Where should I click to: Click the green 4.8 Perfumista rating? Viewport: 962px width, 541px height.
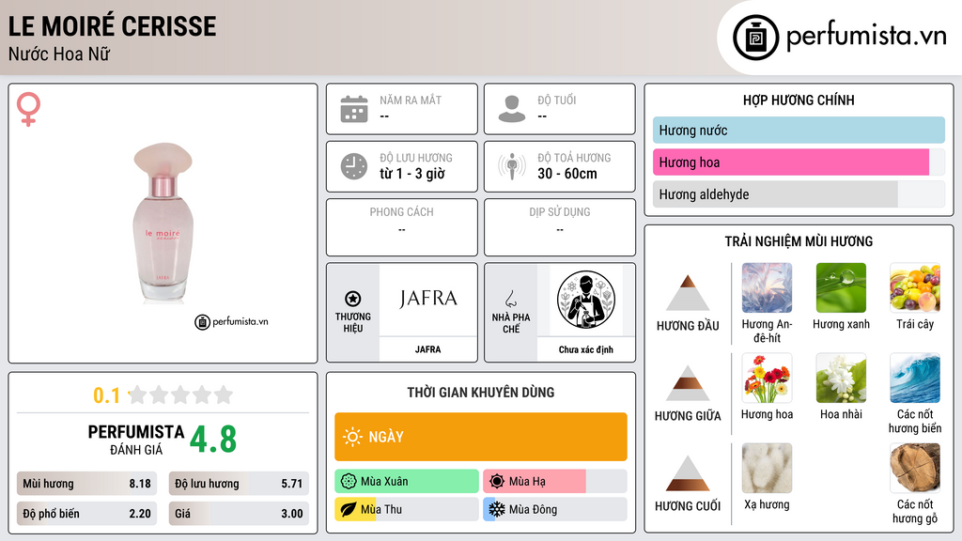(x=213, y=440)
